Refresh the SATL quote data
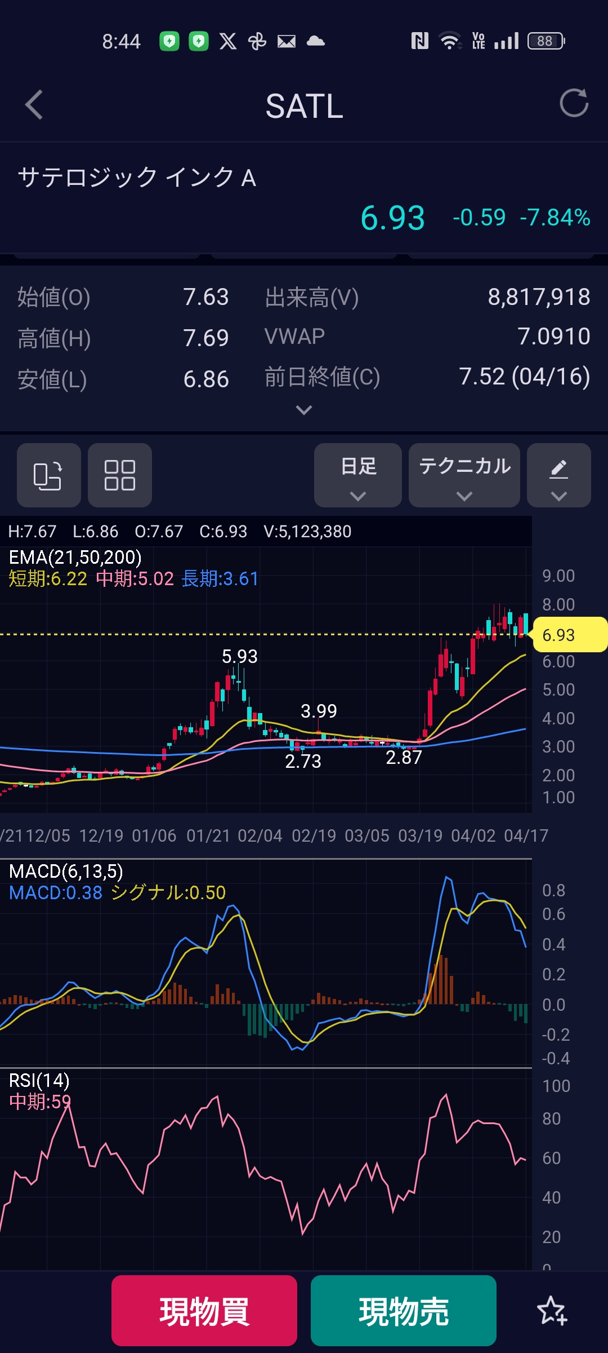Viewport: 608px width, 1353px height. [x=574, y=103]
